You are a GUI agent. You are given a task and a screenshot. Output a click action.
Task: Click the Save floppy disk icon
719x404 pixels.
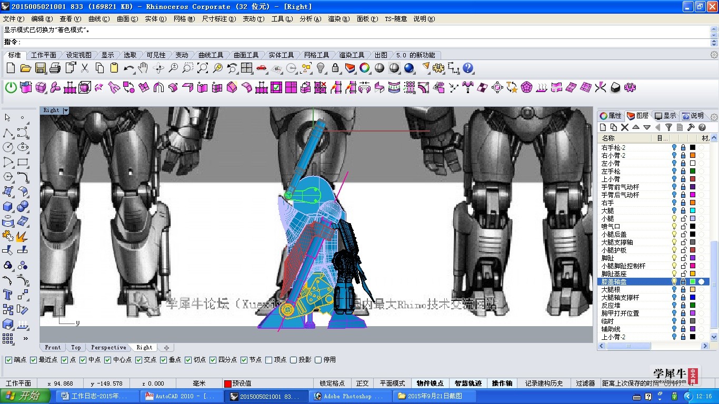click(x=40, y=68)
